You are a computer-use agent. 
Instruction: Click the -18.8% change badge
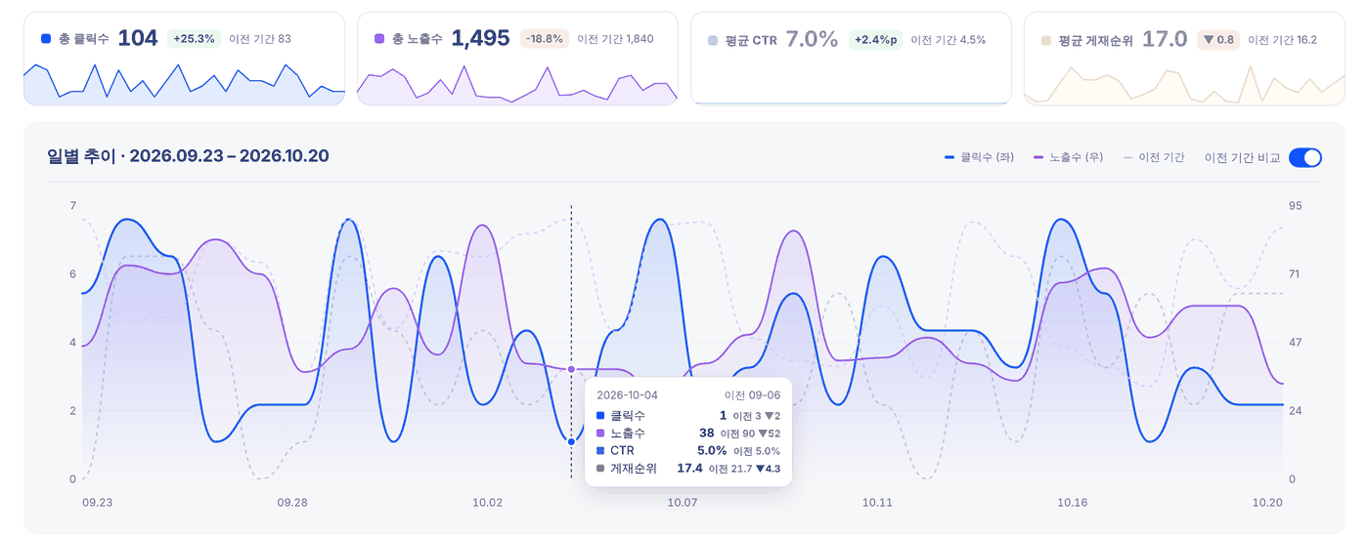coord(544,39)
